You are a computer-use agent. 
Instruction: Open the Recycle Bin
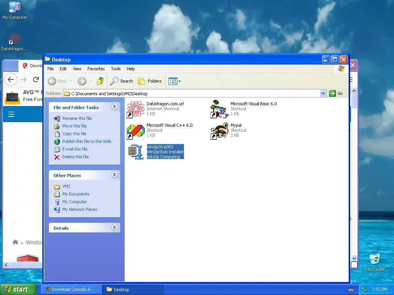[375, 262]
